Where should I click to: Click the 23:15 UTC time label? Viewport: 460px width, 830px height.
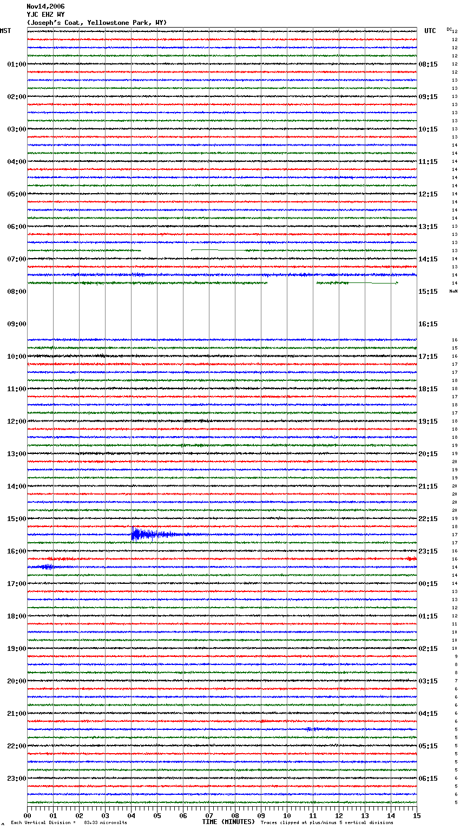(x=428, y=551)
